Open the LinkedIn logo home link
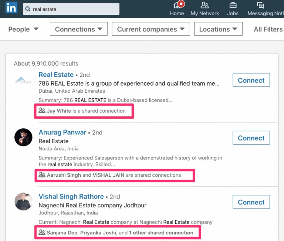The image size is (284, 241). pos(11,8)
